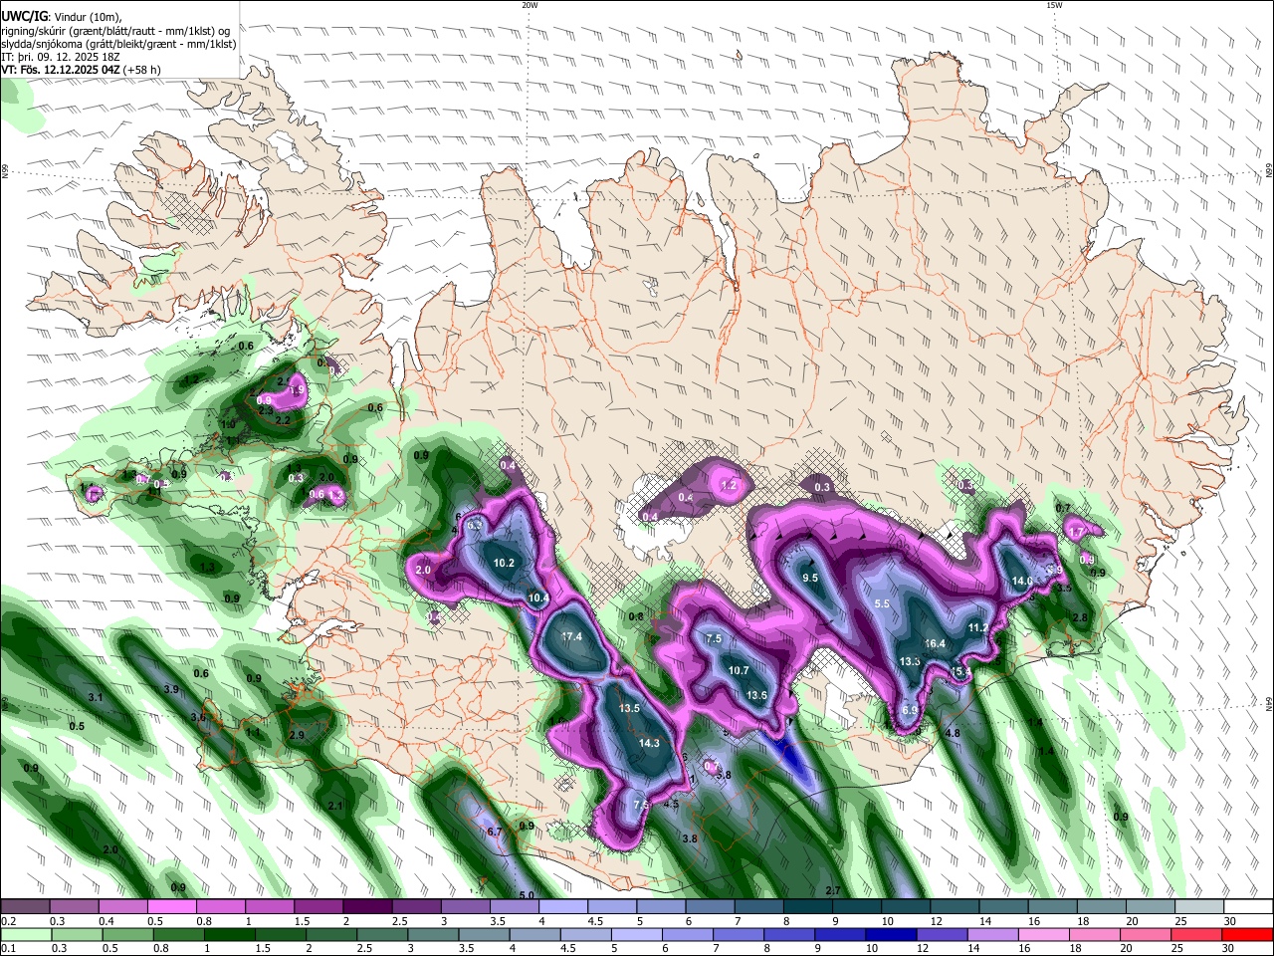Click the precipitation value "10.7"
The width and height of the screenshot is (1274, 956).
pos(738,670)
